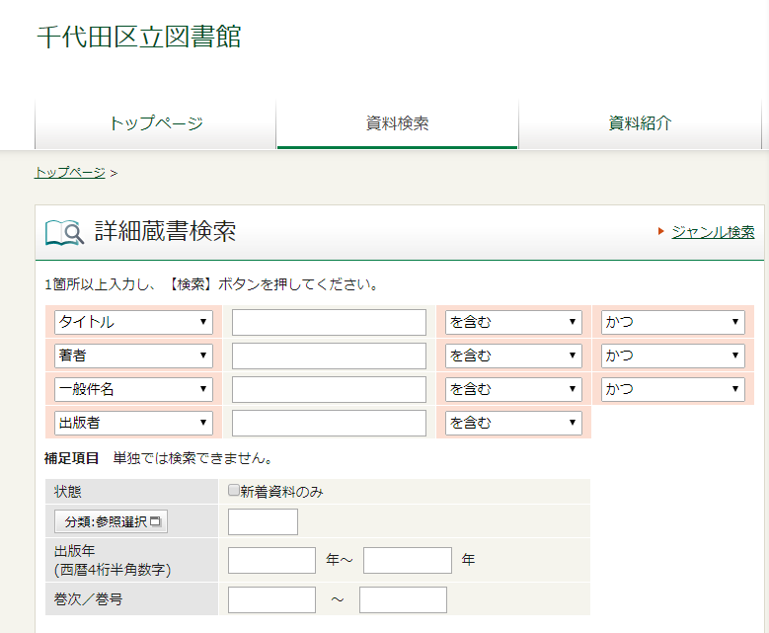Open the タイトル field-type dropdown
Image resolution: width=769 pixels, height=633 pixels.
(133, 322)
